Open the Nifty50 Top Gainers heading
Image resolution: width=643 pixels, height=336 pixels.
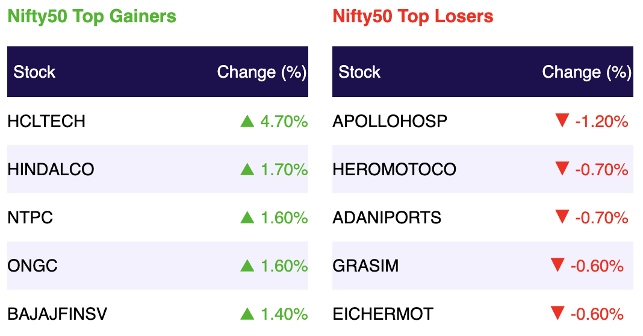(x=92, y=17)
